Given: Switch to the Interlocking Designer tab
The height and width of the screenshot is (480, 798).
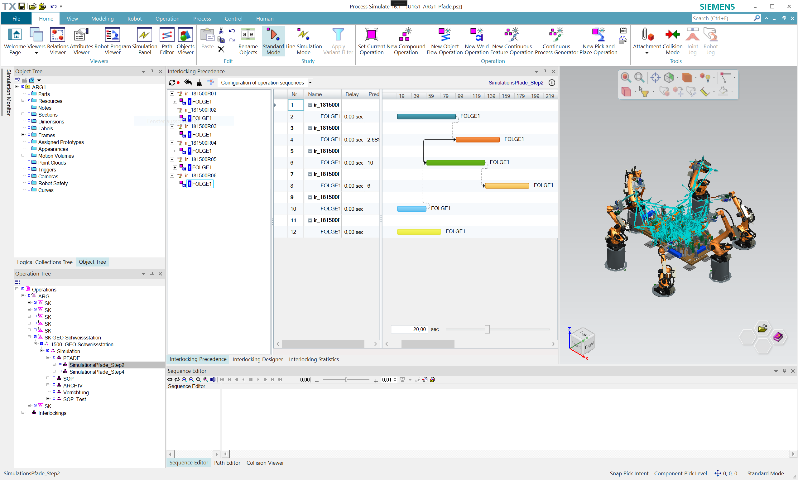Looking at the screenshot, I should point(257,359).
